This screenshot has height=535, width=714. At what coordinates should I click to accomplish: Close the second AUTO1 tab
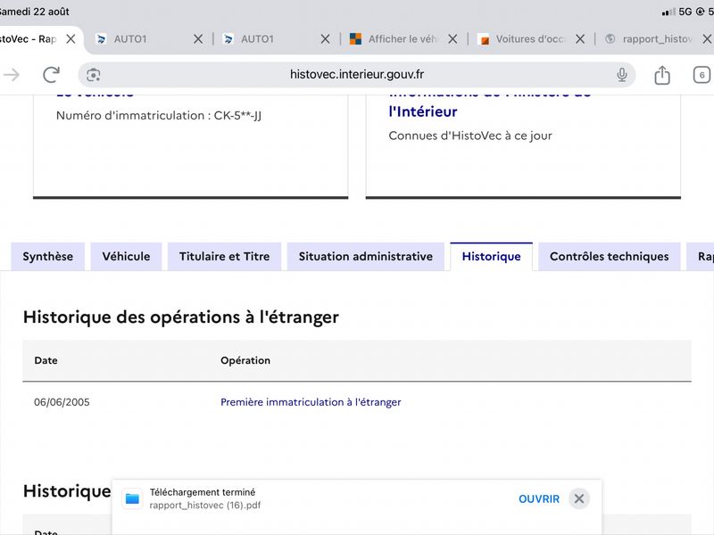click(x=325, y=39)
